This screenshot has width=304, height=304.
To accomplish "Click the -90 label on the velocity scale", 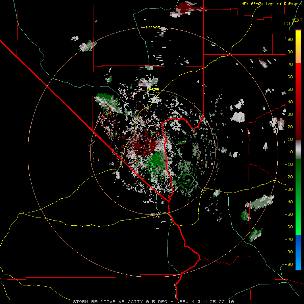I will pyautogui.click(x=289, y=264).
